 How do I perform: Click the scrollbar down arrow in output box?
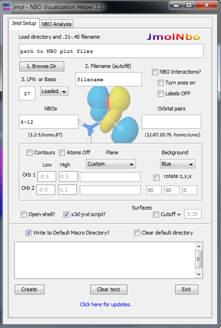[x=199, y=275]
